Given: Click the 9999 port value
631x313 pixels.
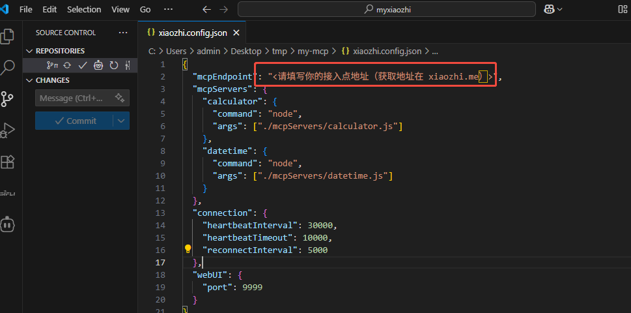Looking at the screenshot, I should [x=253, y=288].
